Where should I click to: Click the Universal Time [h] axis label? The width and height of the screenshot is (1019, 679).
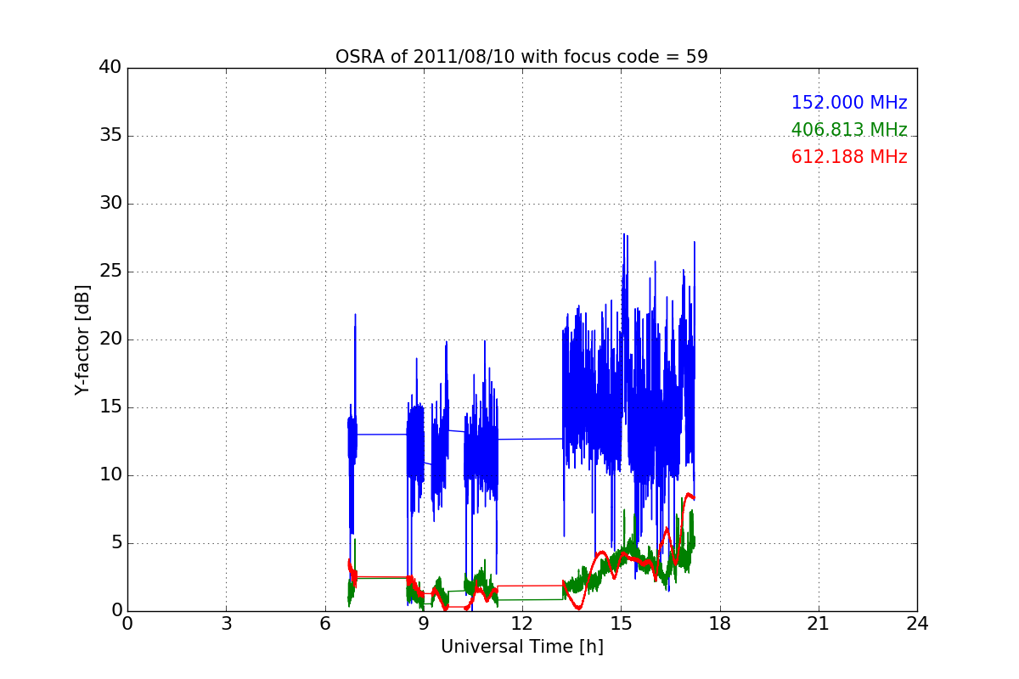521,647
